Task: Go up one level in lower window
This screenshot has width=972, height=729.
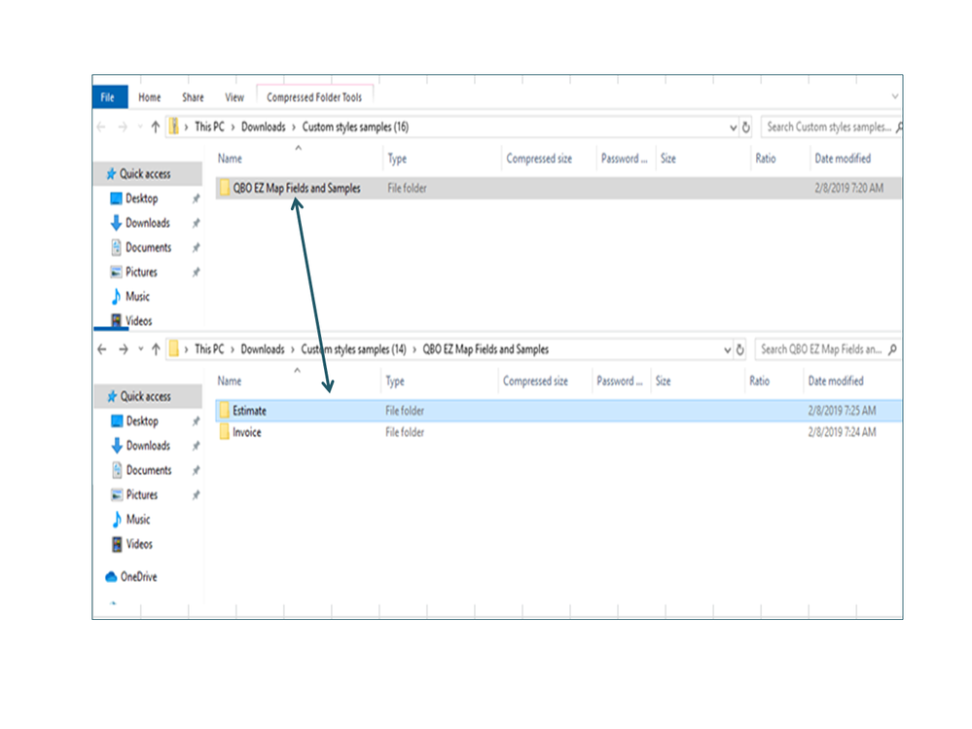Action: point(156,349)
